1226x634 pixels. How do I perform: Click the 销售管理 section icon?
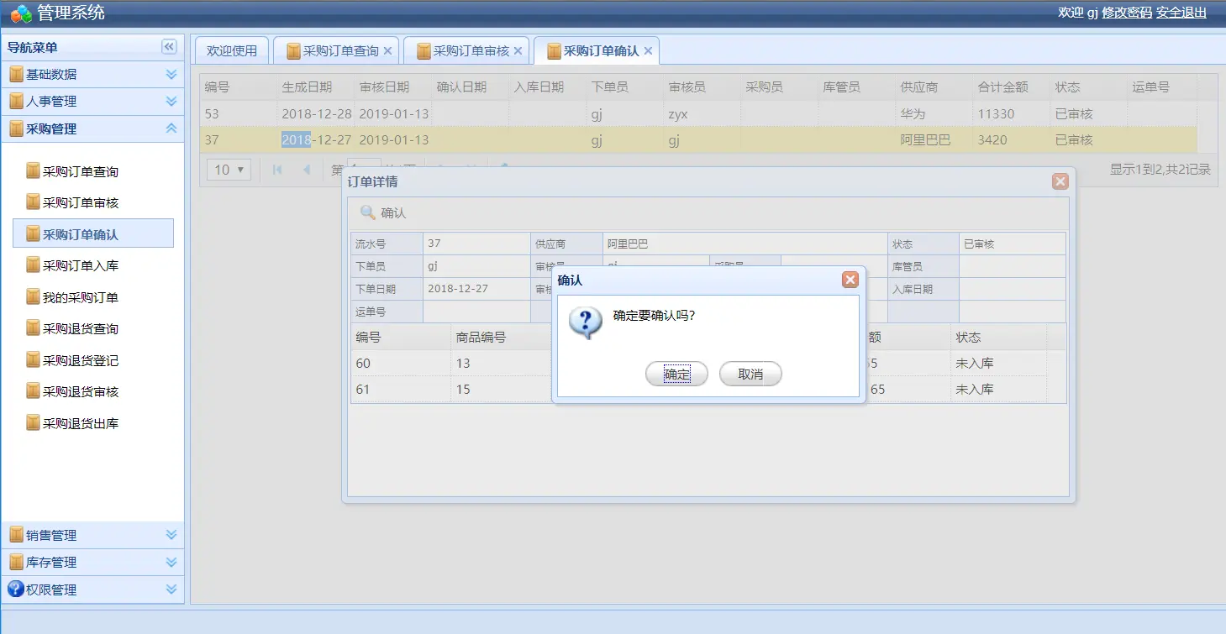tap(16, 535)
